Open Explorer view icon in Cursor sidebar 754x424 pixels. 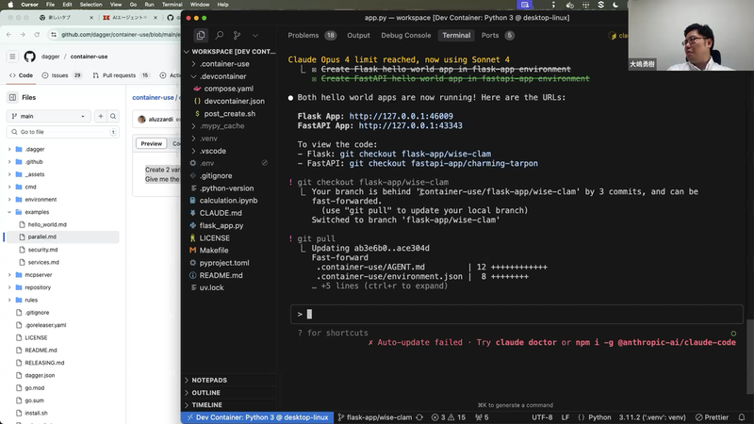tap(201, 35)
